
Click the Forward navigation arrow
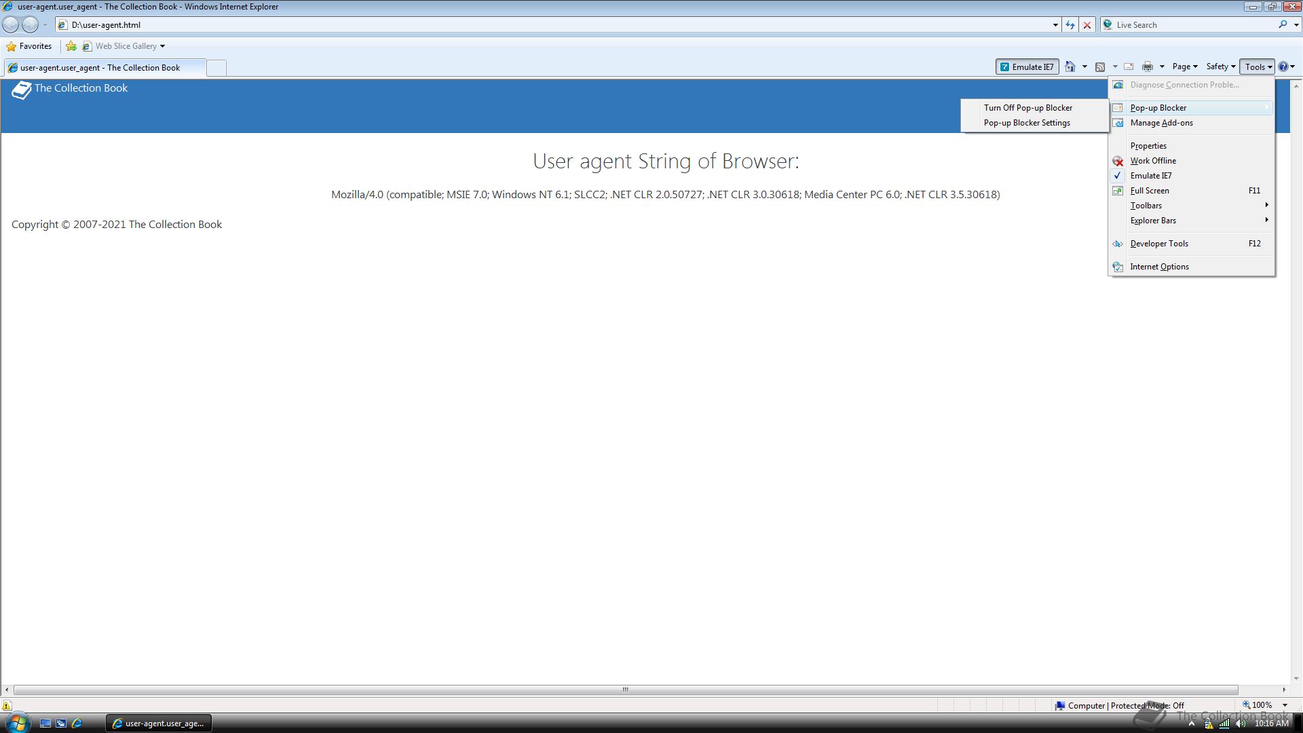(x=30, y=25)
